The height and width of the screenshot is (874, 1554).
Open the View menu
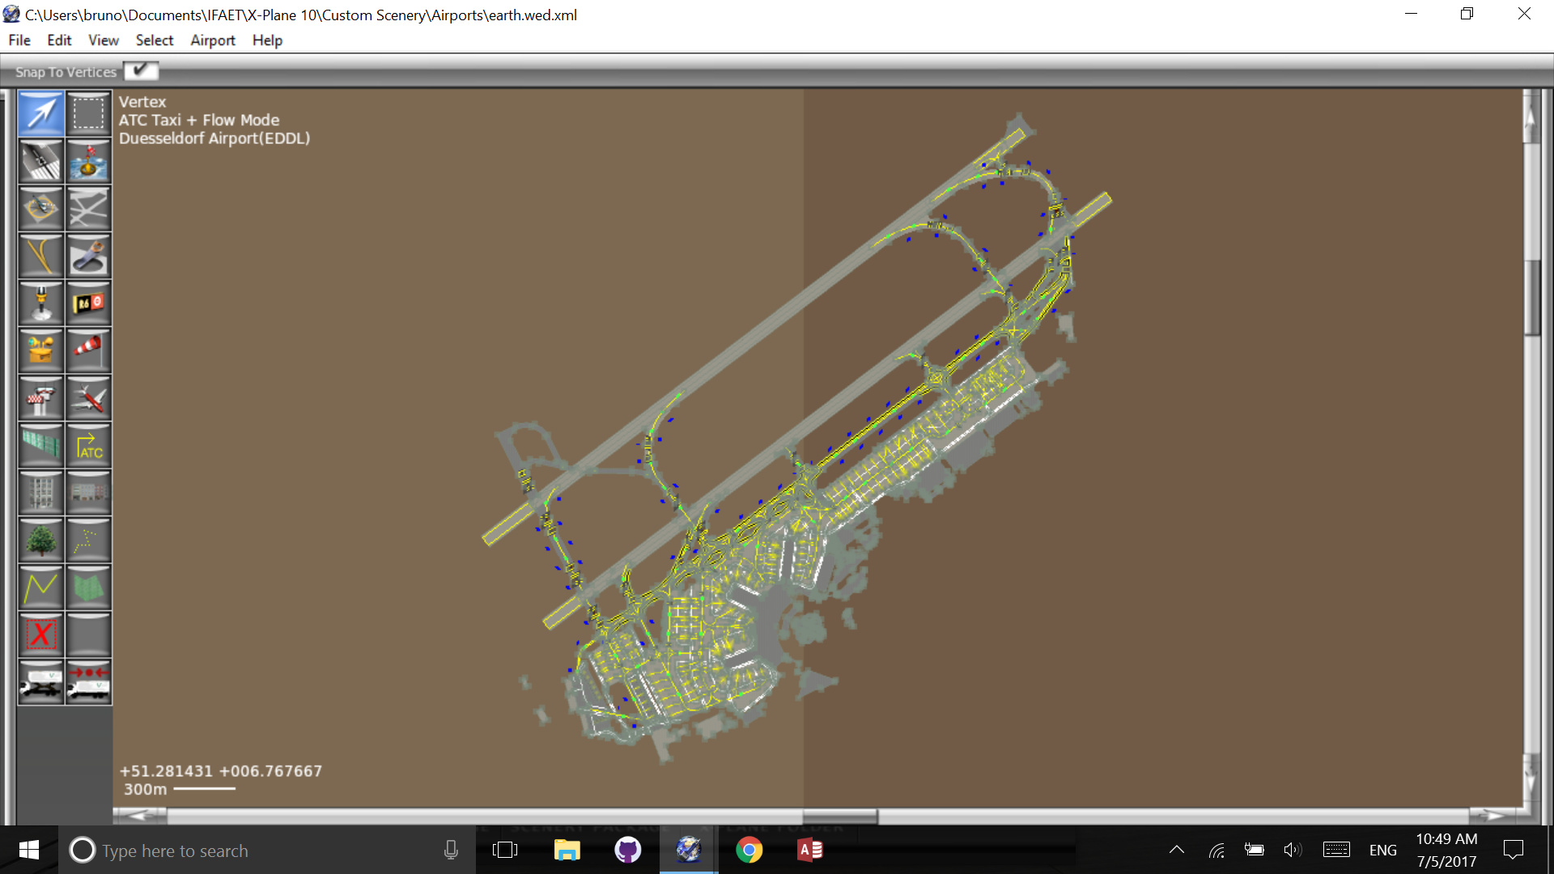(x=103, y=40)
